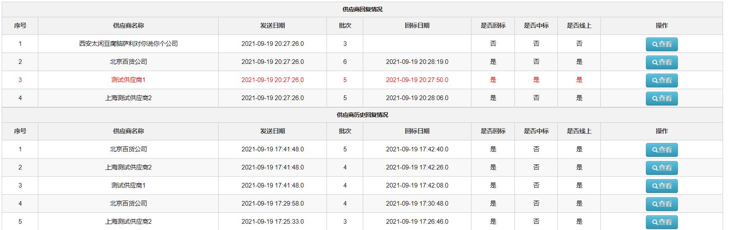Click 批次 column header in top table
731x230 pixels.
[345, 26]
